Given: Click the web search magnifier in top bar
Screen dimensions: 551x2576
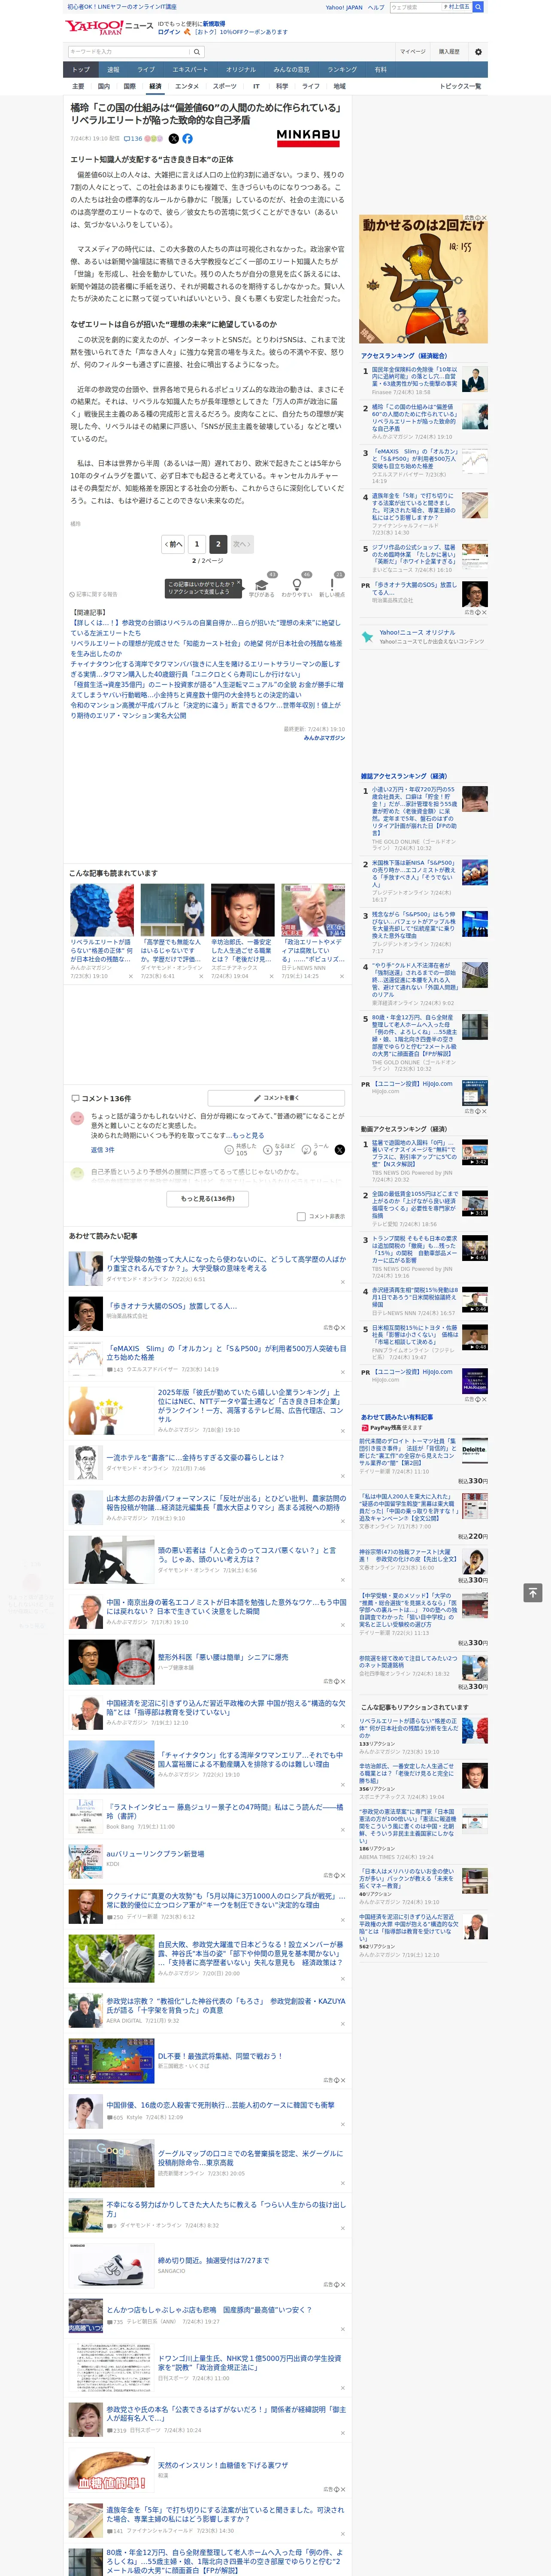Looking at the screenshot, I should [x=478, y=7].
